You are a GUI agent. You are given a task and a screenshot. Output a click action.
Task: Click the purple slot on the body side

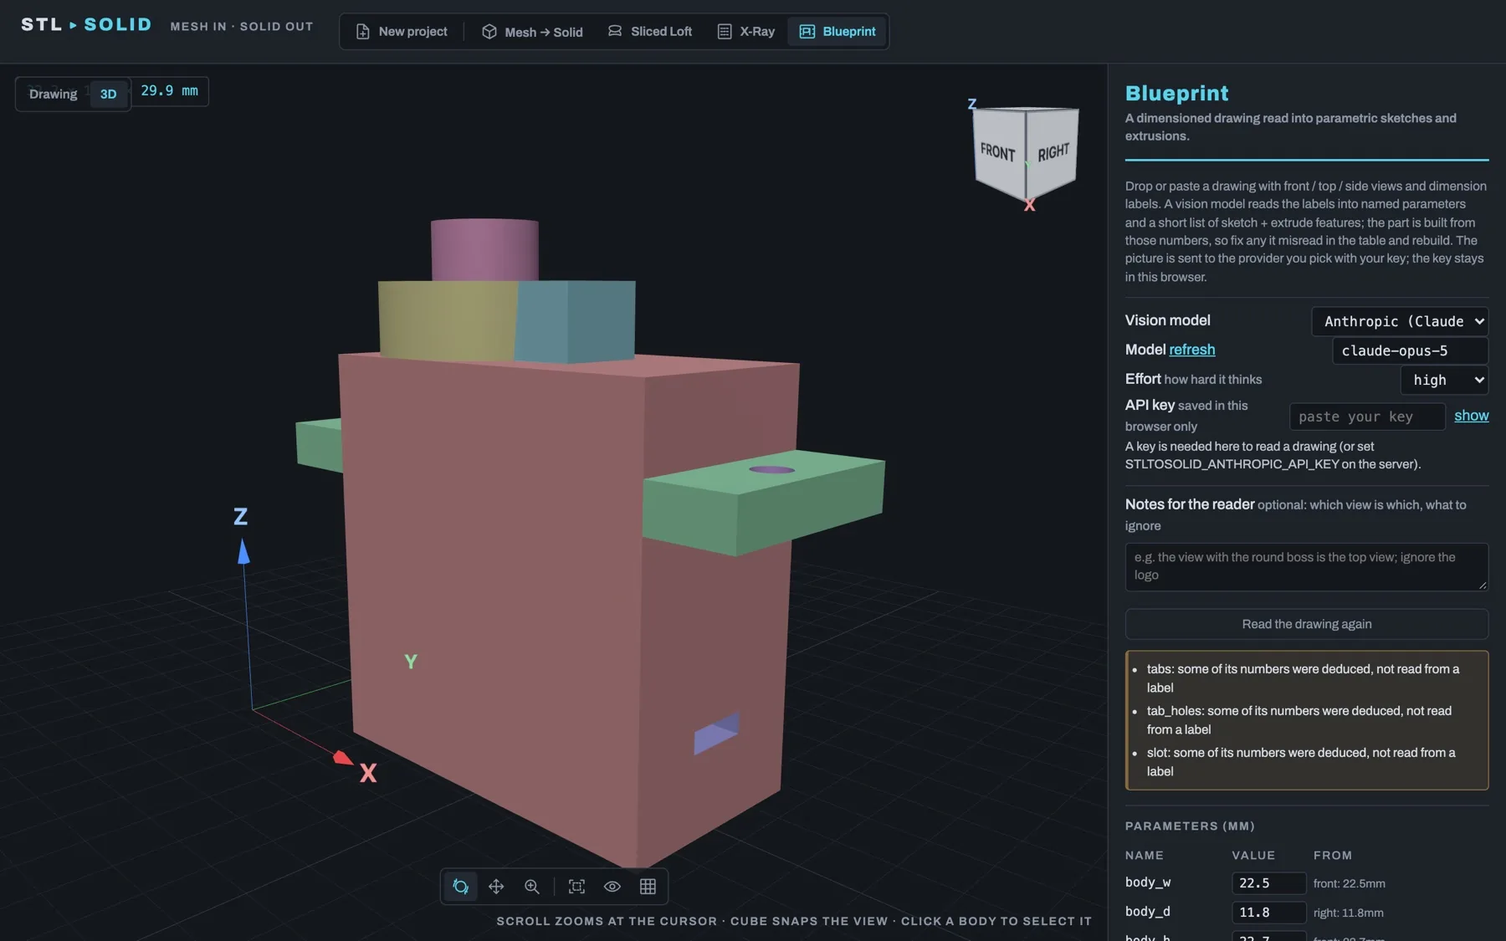pos(716,734)
